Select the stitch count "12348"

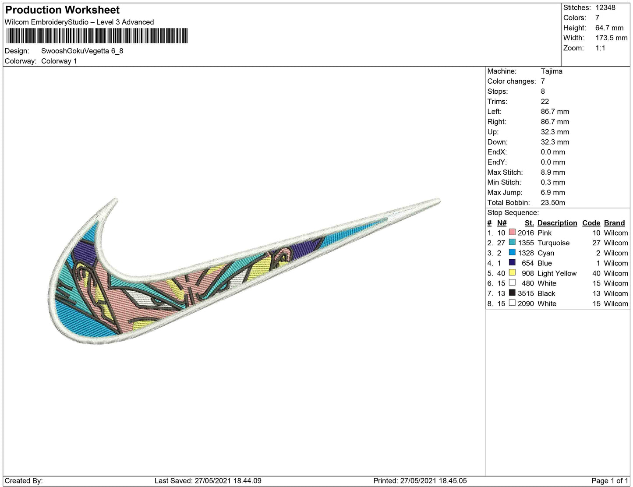point(605,8)
